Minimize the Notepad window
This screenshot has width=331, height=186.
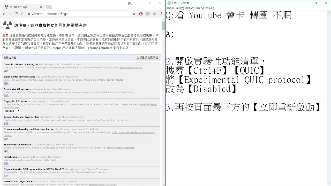(306, 3)
